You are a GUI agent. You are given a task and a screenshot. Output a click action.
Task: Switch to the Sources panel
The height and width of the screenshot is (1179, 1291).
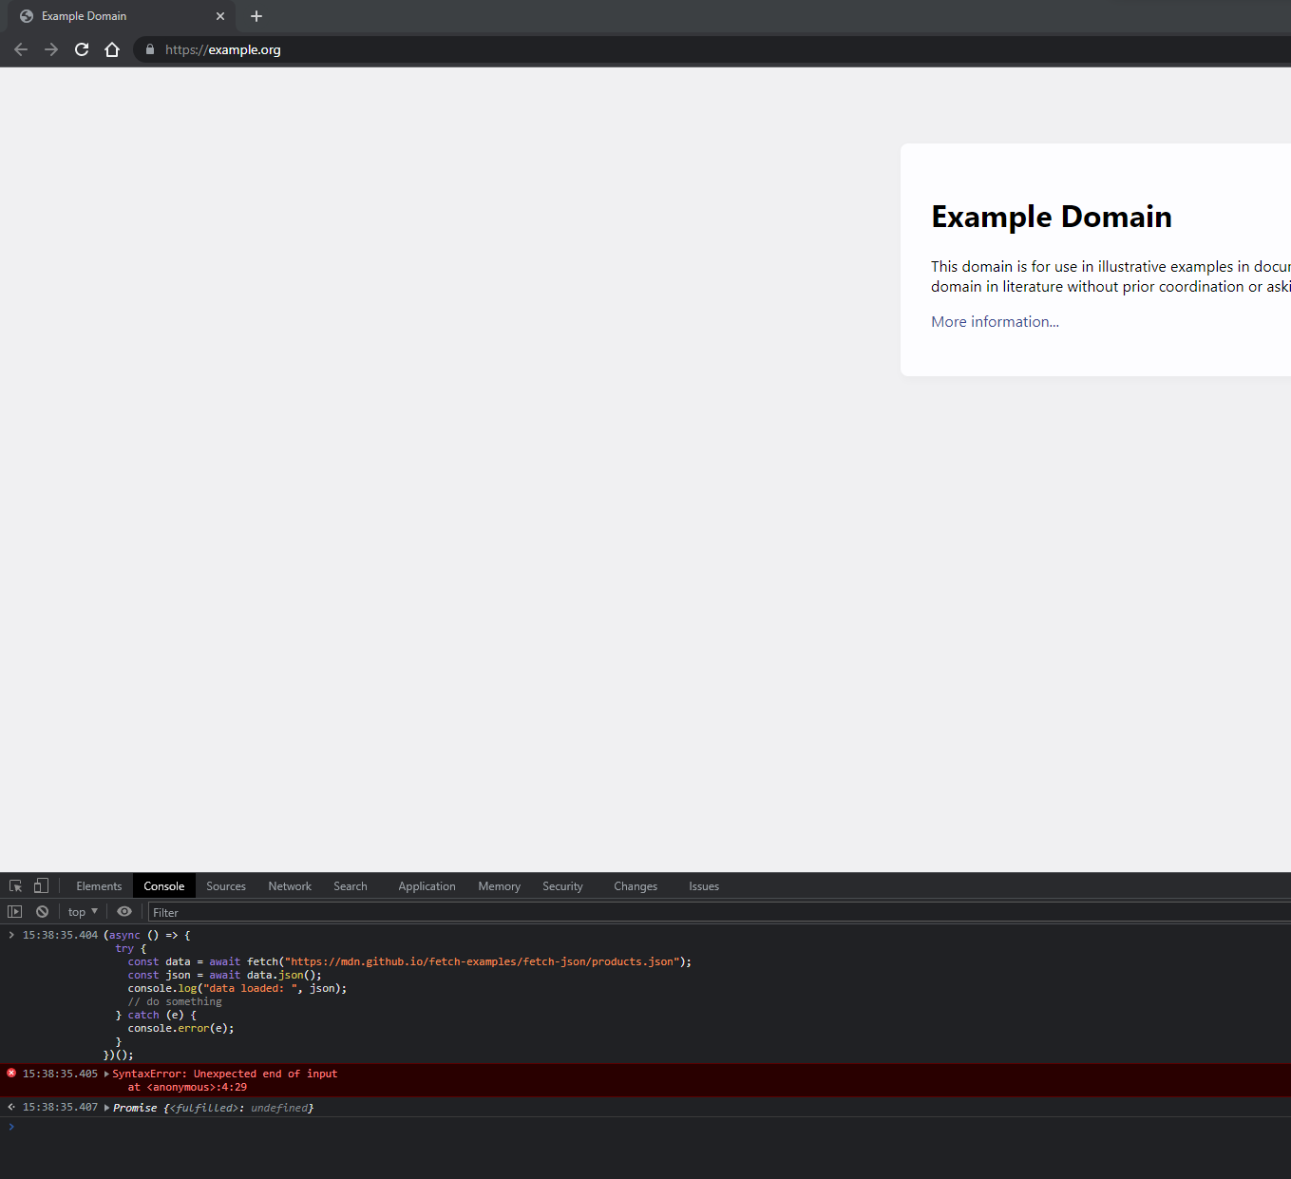coord(225,885)
